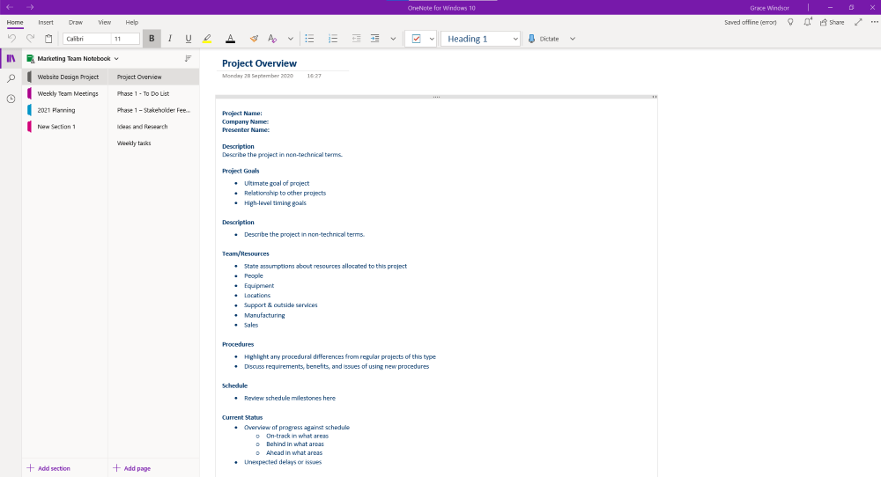Switch to the Insert tab
This screenshot has height=477, width=881.
point(46,22)
